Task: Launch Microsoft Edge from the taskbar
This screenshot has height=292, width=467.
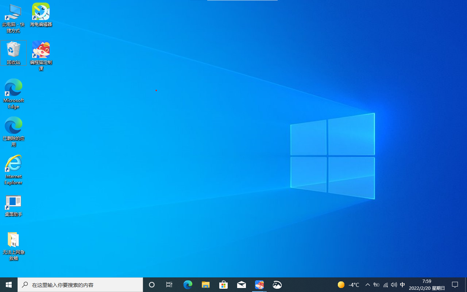Action: pos(188,285)
